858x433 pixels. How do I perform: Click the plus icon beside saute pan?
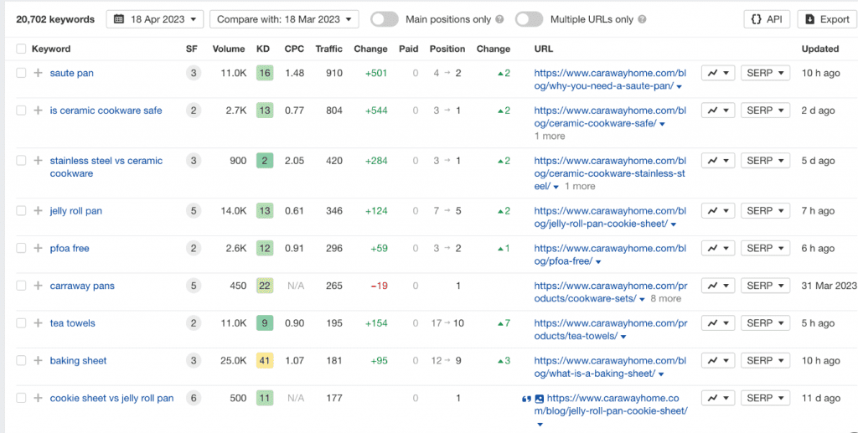tap(38, 74)
